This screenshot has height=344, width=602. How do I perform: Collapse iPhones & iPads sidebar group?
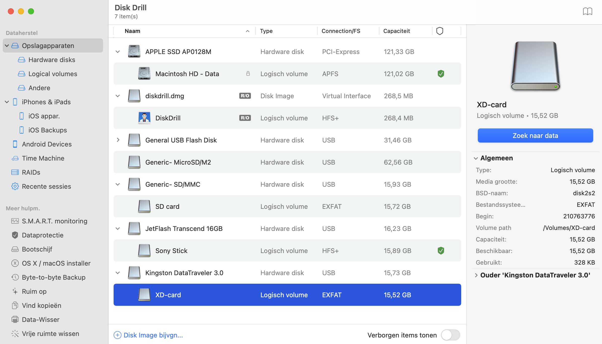click(7, 102)
